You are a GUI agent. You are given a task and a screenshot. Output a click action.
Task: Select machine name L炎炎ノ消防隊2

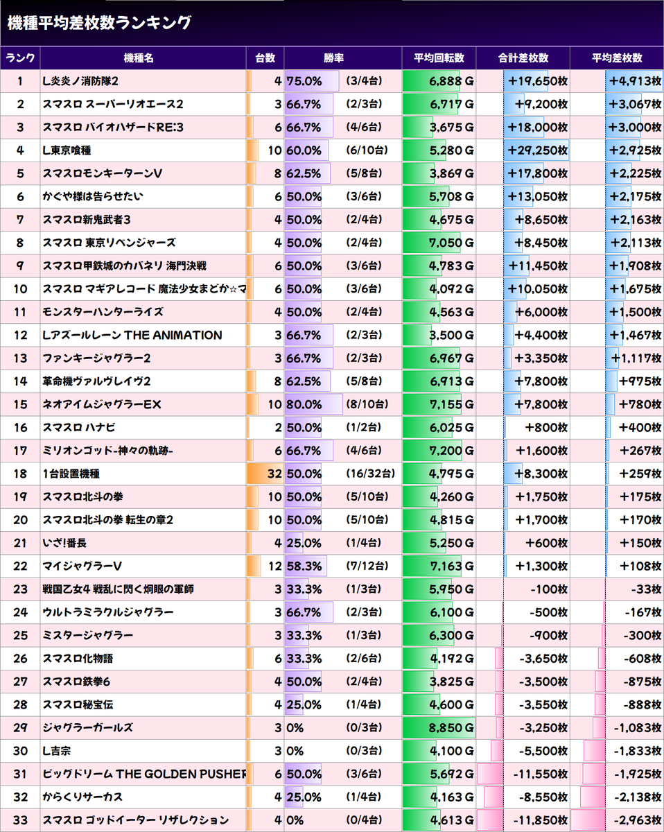point(80,81)
